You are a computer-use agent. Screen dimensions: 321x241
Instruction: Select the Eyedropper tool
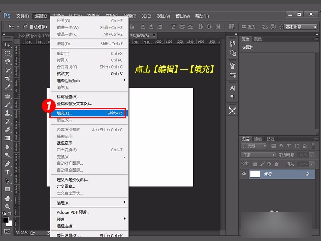(x=7, y=87)
